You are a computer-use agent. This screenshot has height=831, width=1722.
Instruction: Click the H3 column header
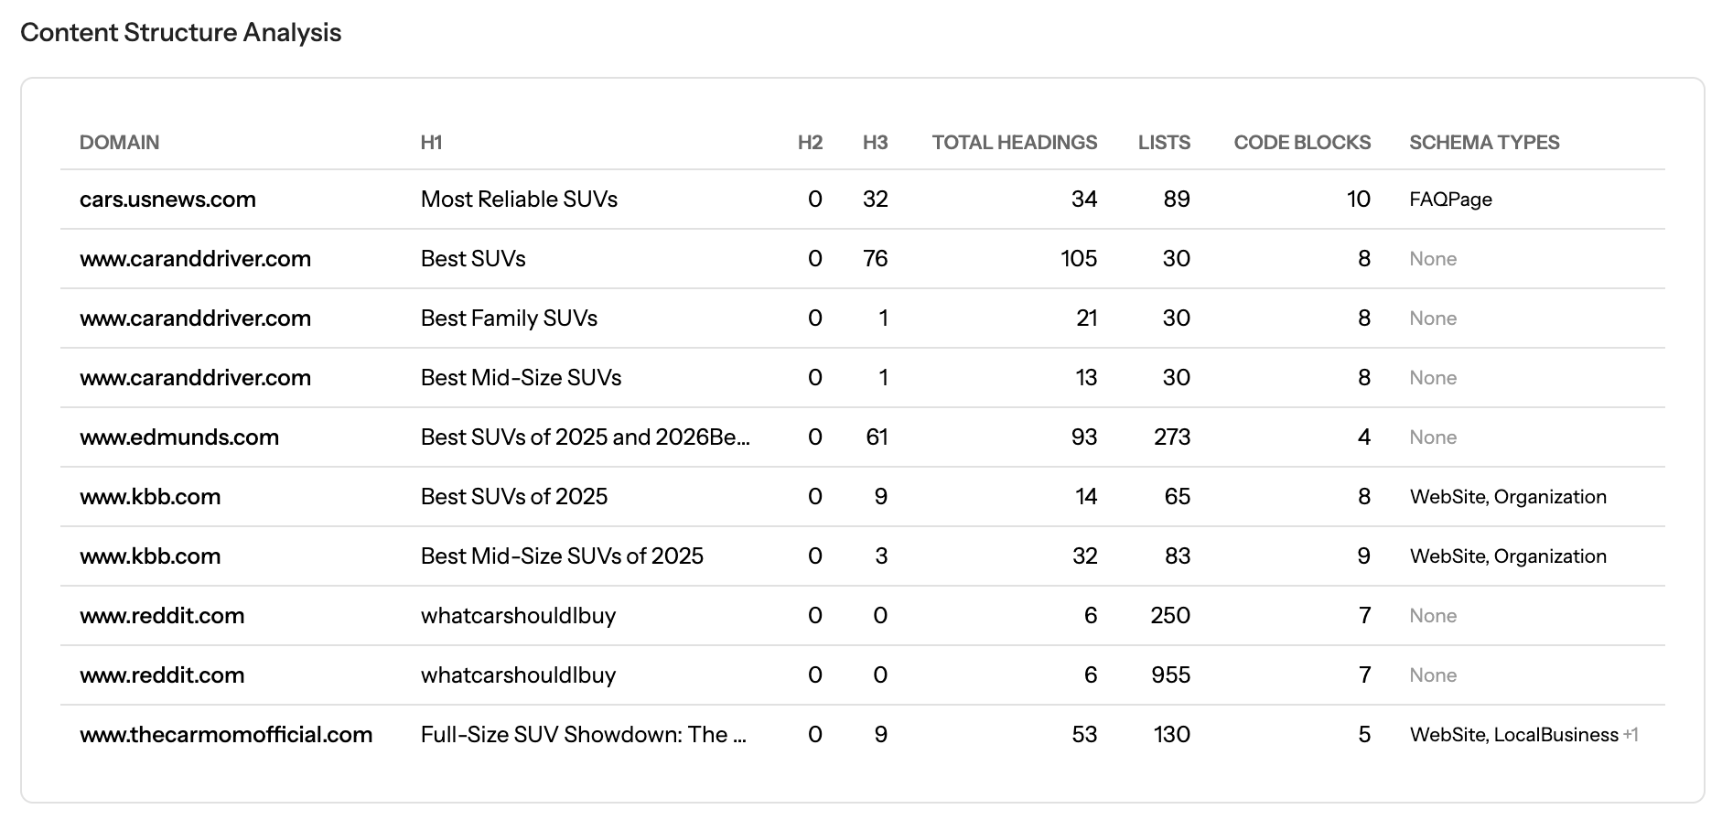click(875, 143)
